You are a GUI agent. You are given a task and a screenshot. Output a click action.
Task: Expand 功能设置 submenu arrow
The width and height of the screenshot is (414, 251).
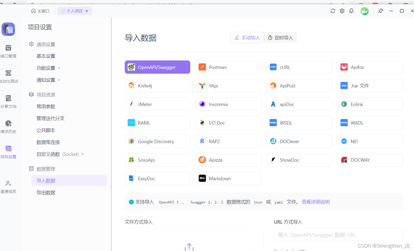click(59, 68)
